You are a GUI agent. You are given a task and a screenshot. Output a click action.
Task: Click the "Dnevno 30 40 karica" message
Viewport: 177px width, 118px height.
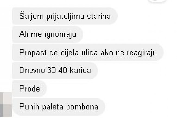pyautogui.click(x=55, y=71)
